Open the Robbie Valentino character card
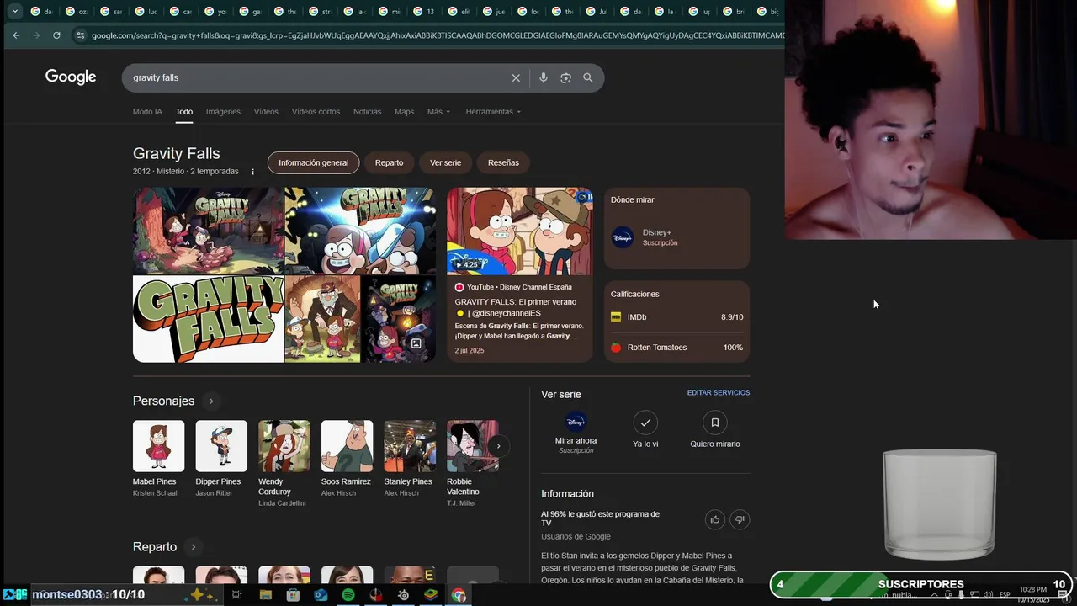Screen dimensions: 1077x606 [472, 464]
